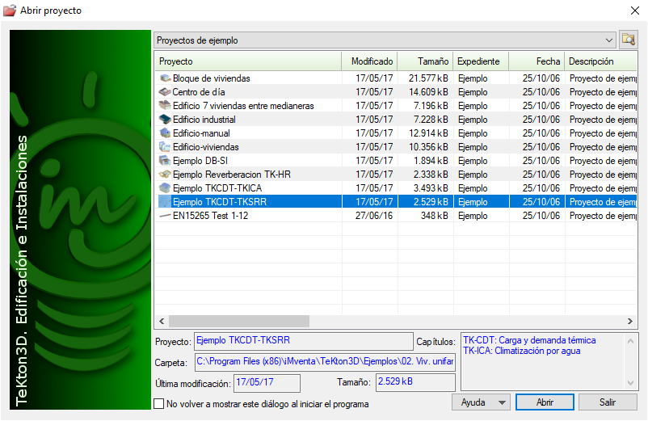Click the left arrow of horizontal scrollbar

(162, 321)
